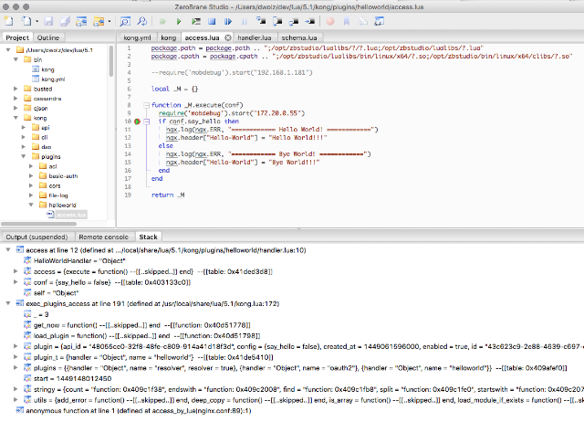Open the kong.yml editor tab
This screenshot has width=584, height=422.
(138, 37)
